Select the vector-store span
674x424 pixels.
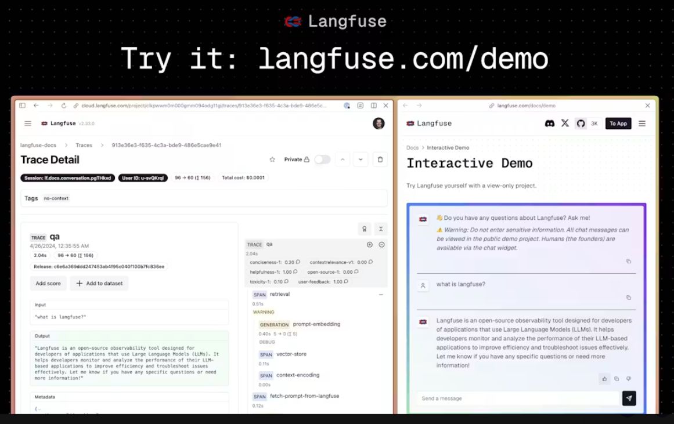click(283, 354)
